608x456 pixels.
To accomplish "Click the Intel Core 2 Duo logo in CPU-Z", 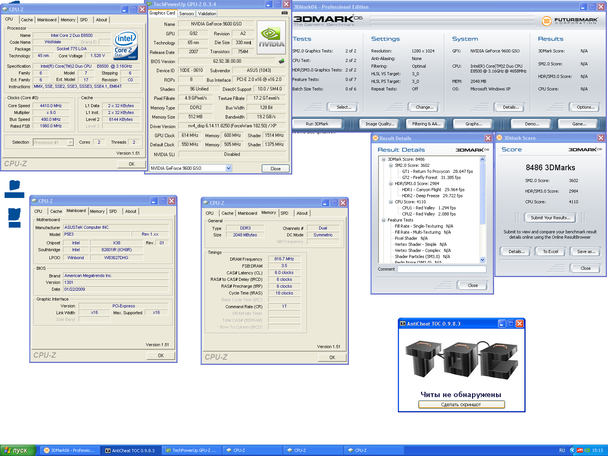I will [x=125, y=45].
